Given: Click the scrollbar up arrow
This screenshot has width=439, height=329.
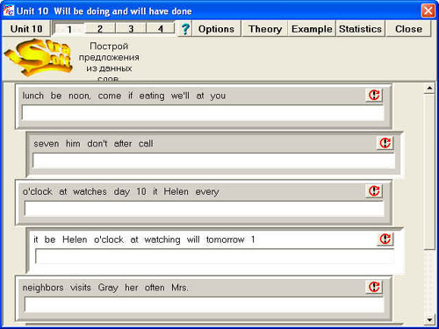Looking at the screenshot, I should pyautogui.click(x=429, y=88).
